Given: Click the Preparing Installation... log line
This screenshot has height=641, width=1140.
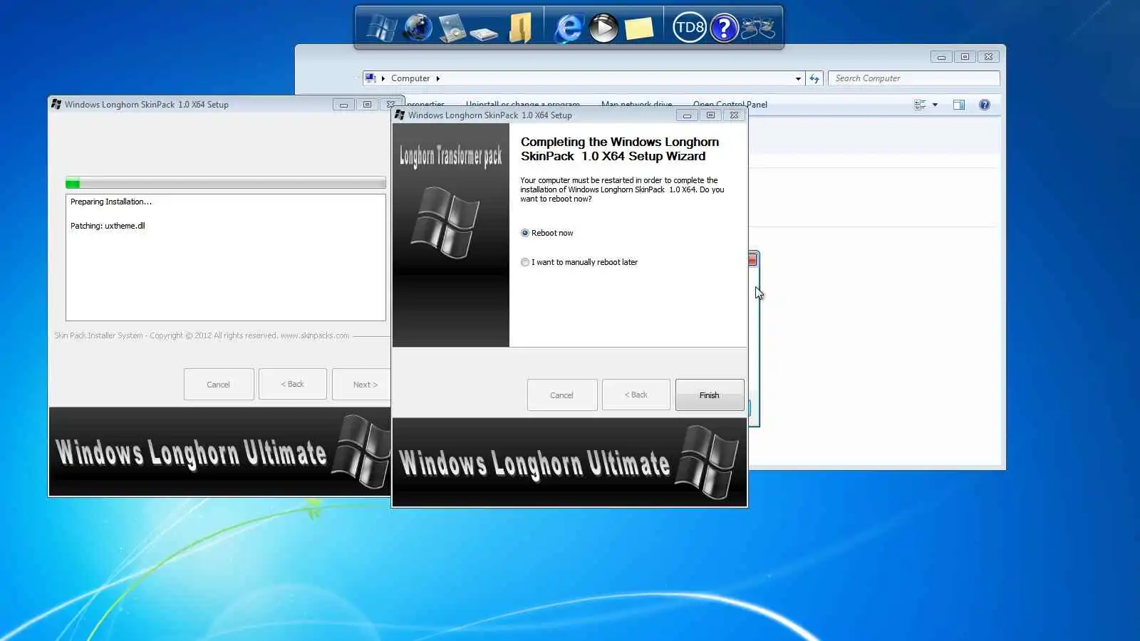Looking at the screenshot, I should [111, 202].
